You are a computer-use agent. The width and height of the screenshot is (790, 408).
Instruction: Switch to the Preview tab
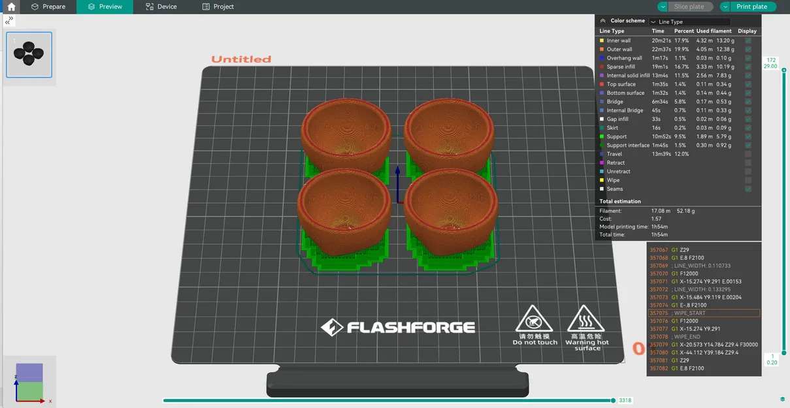pyautogui.click(x=105, y=7)
